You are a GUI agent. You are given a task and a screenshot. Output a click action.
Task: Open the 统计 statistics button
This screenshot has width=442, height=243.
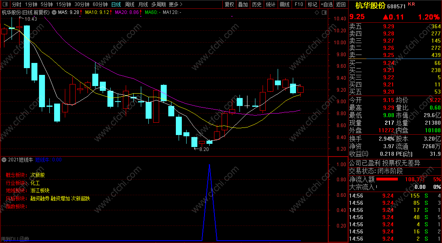[x=271, y=4]
